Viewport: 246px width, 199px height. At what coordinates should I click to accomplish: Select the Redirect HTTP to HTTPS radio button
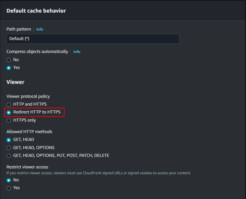click(9, 112)
